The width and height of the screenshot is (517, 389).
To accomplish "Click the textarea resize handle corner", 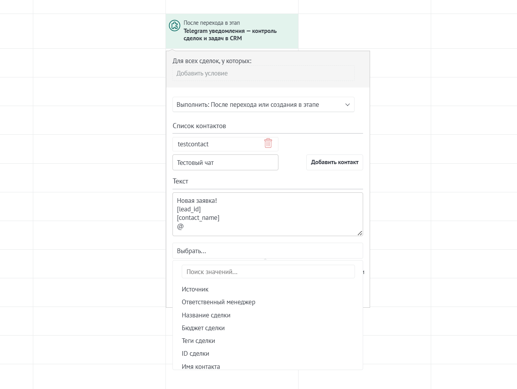I will click(x=360, y=233).
